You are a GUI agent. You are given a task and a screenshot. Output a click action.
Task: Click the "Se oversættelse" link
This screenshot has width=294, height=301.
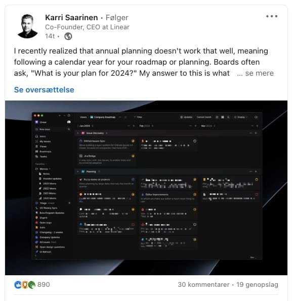(44, 90)
